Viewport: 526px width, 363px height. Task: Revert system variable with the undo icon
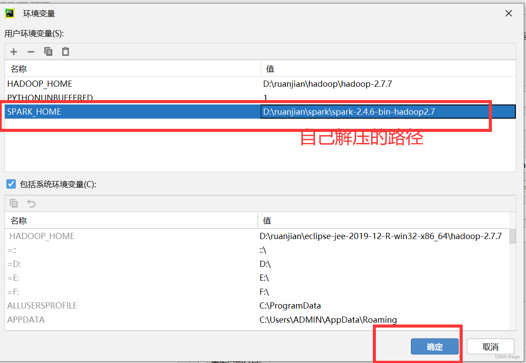coord(31,203)
